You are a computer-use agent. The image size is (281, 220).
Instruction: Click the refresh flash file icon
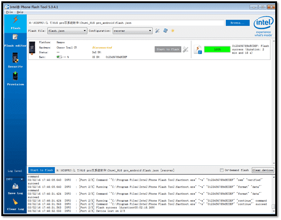pyautogui.click(x=165, y=31)
